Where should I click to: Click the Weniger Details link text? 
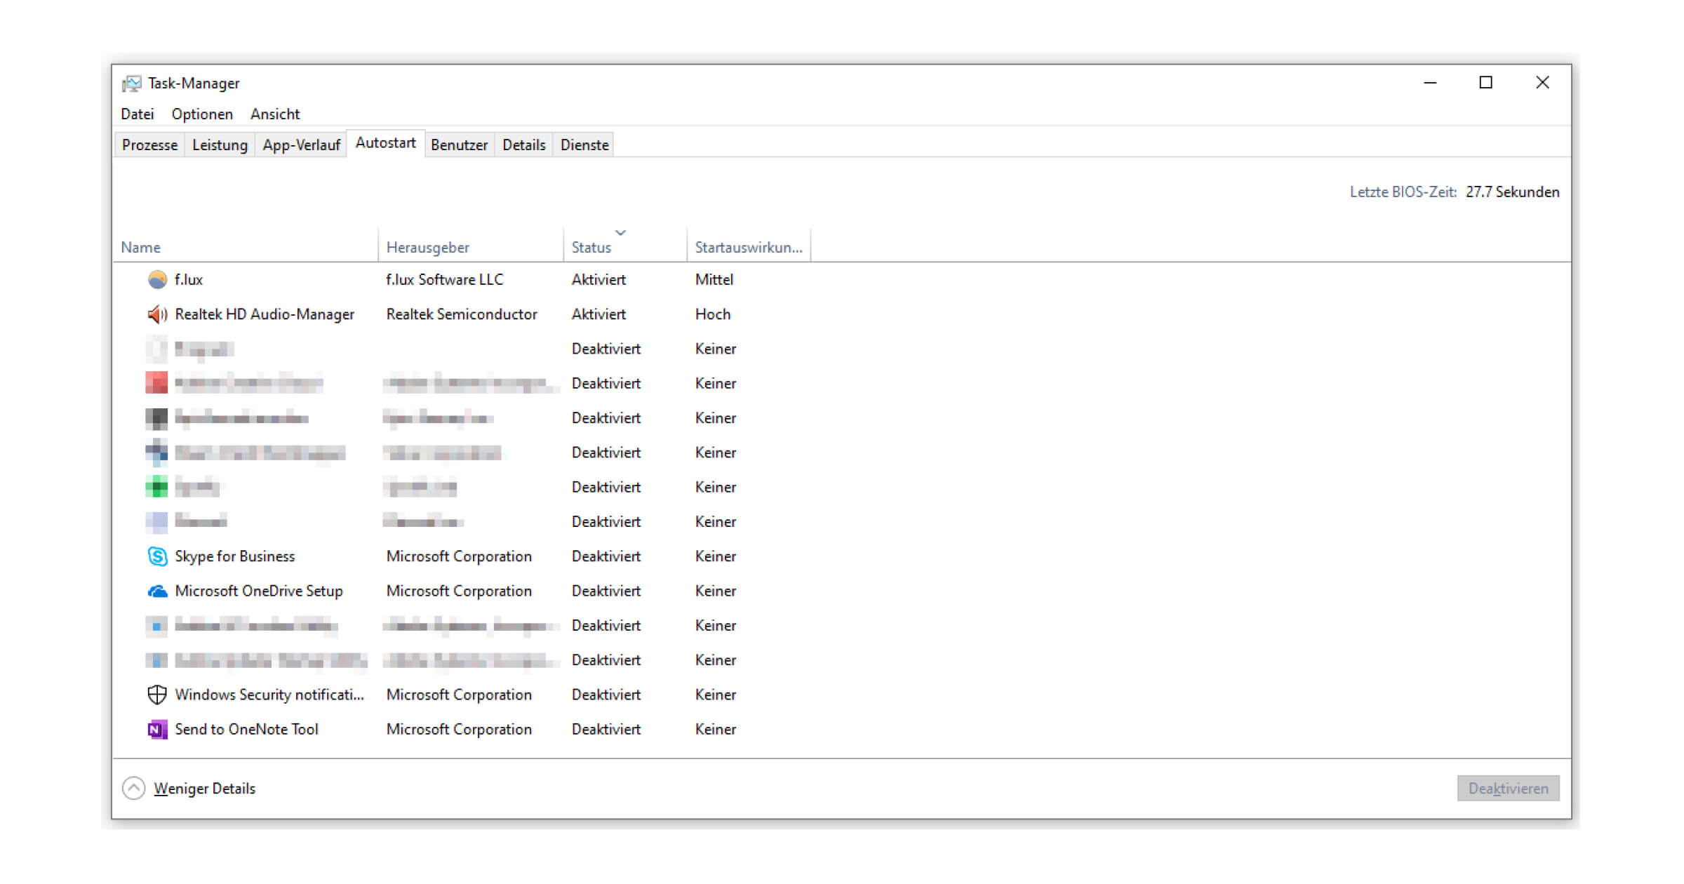click(x=204, y=789)
